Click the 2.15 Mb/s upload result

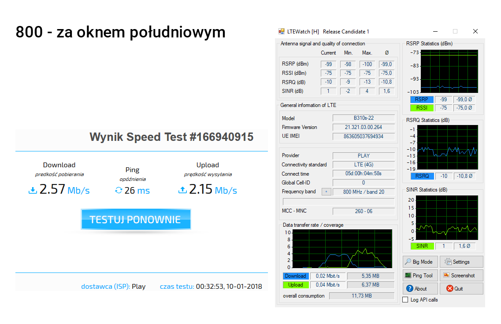(x=213, y=189)
